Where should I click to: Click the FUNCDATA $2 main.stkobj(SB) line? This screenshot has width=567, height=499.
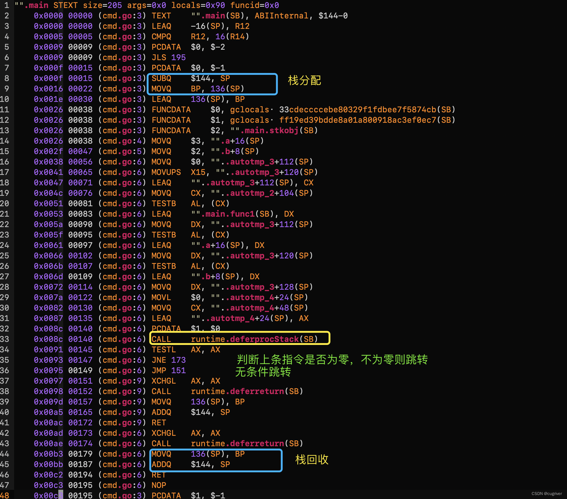point(235,130)
